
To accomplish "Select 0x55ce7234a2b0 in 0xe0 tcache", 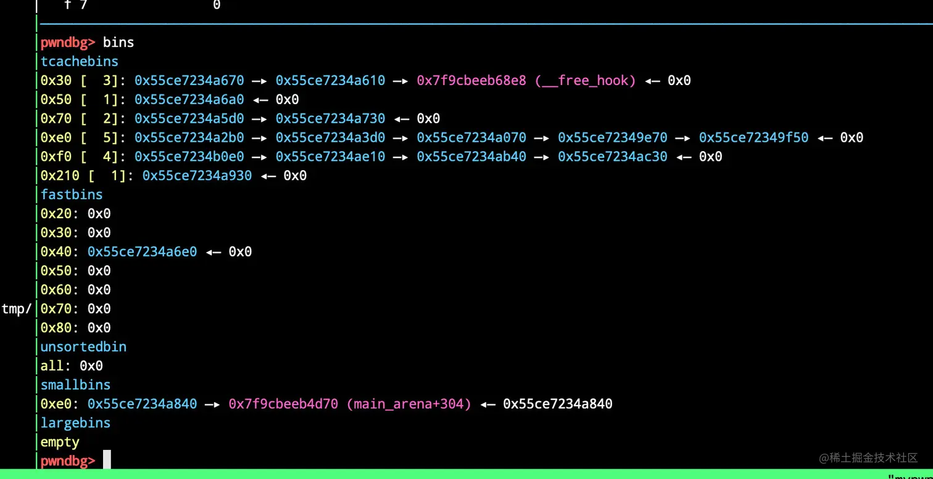I will click(x=189, y=137).
